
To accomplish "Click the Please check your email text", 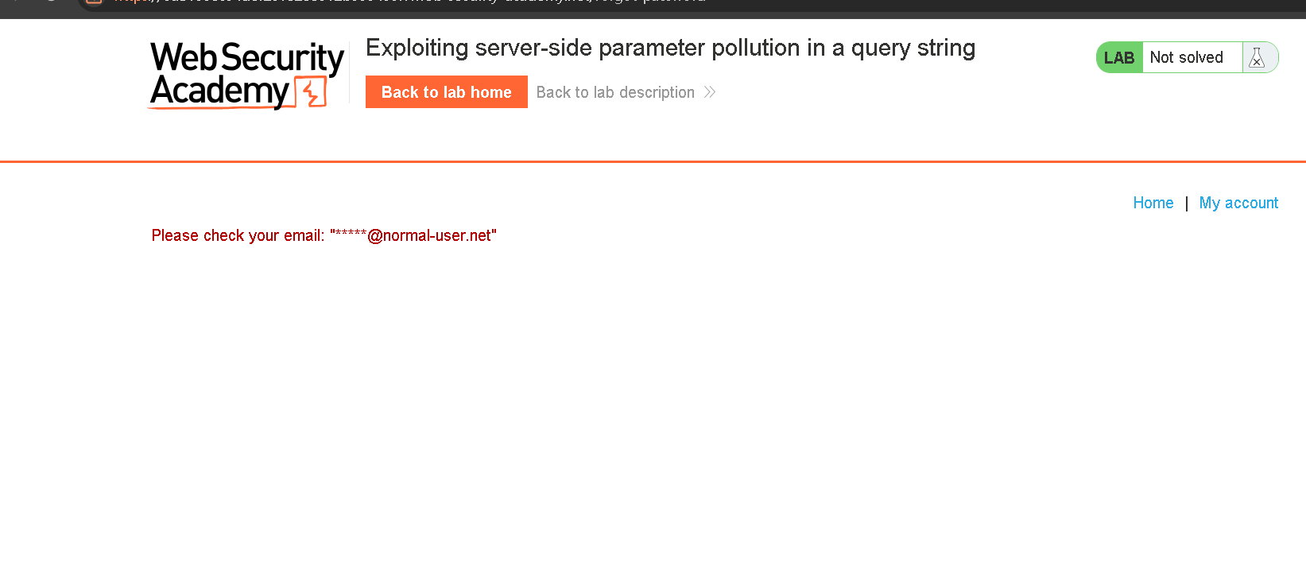I will pos(238,235).
